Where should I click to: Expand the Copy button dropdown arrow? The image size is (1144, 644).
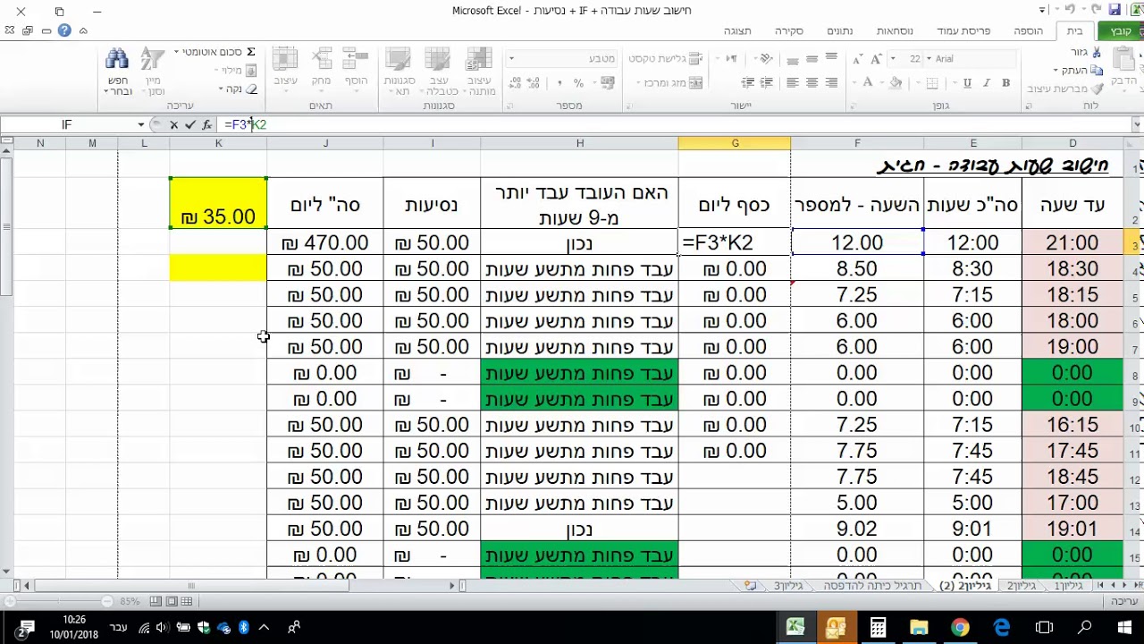click(x=1056, y=71)
